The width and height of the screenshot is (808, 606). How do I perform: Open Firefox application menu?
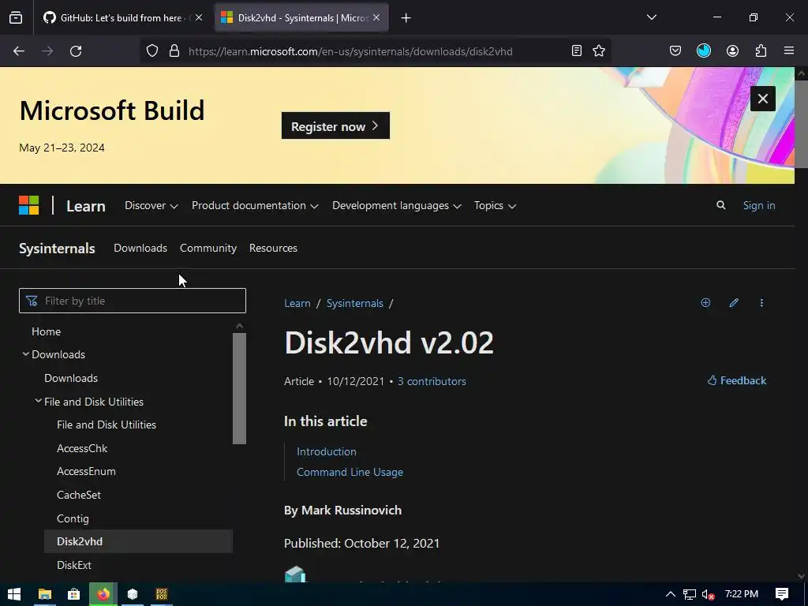[x=789, y=50]
